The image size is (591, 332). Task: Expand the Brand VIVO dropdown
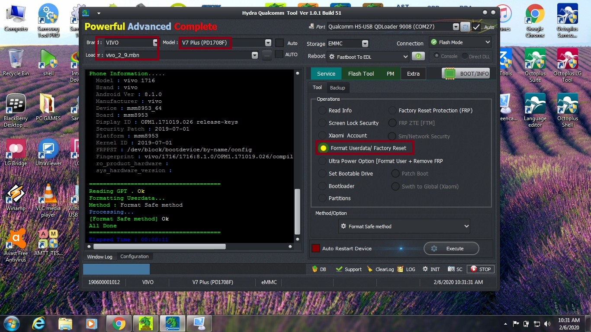coord(156,43)
